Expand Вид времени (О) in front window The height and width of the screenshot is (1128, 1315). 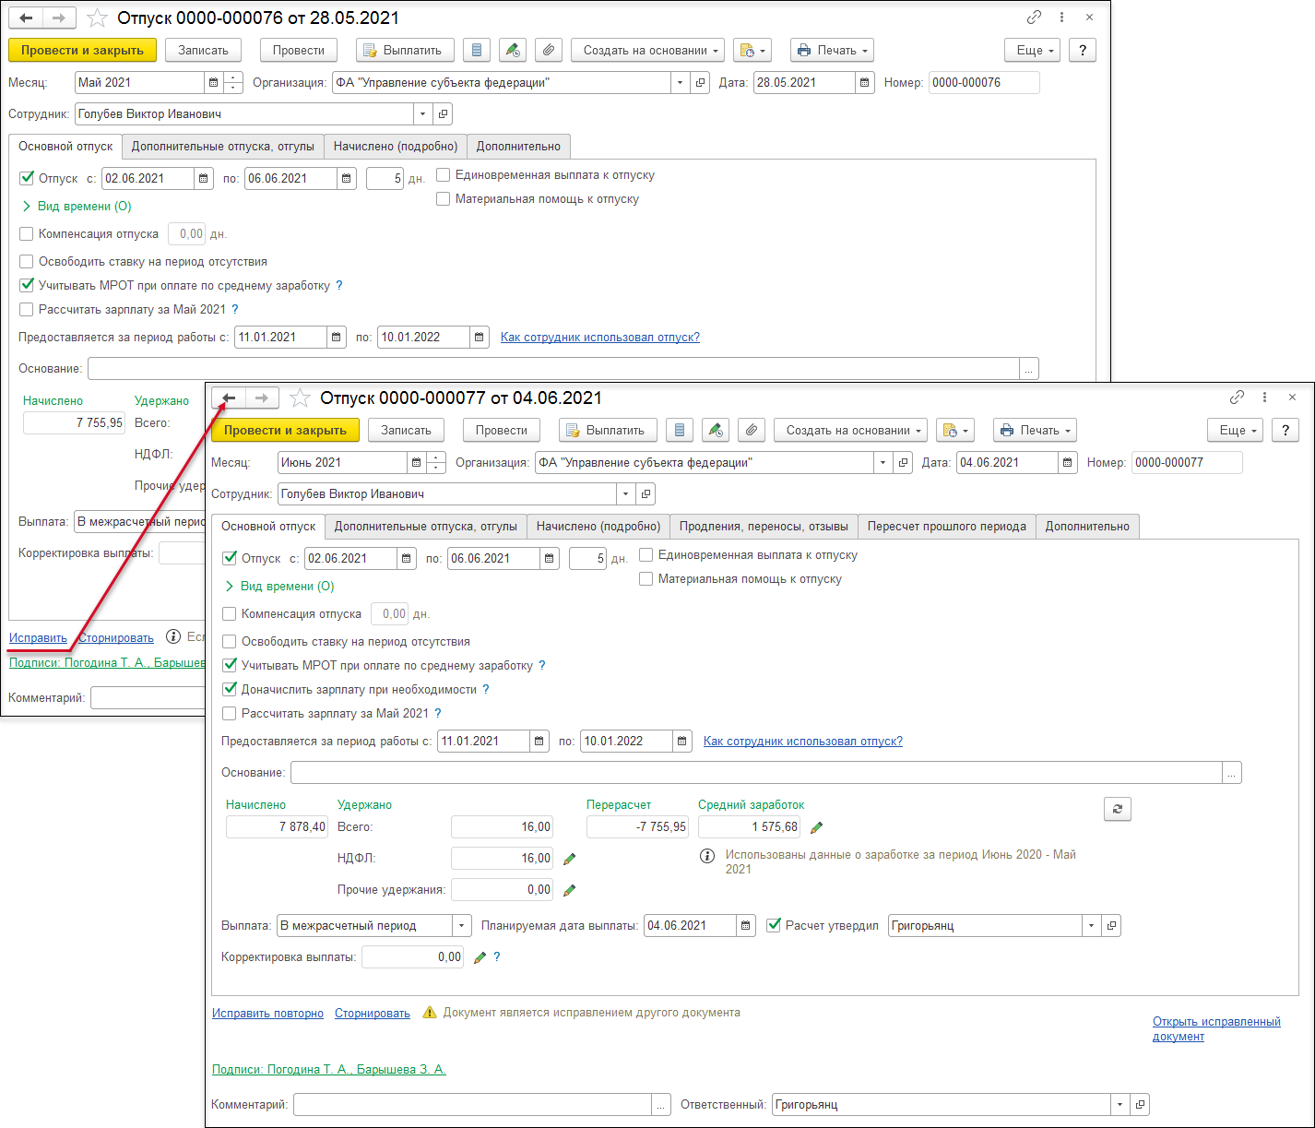click(x=279, y=586)
